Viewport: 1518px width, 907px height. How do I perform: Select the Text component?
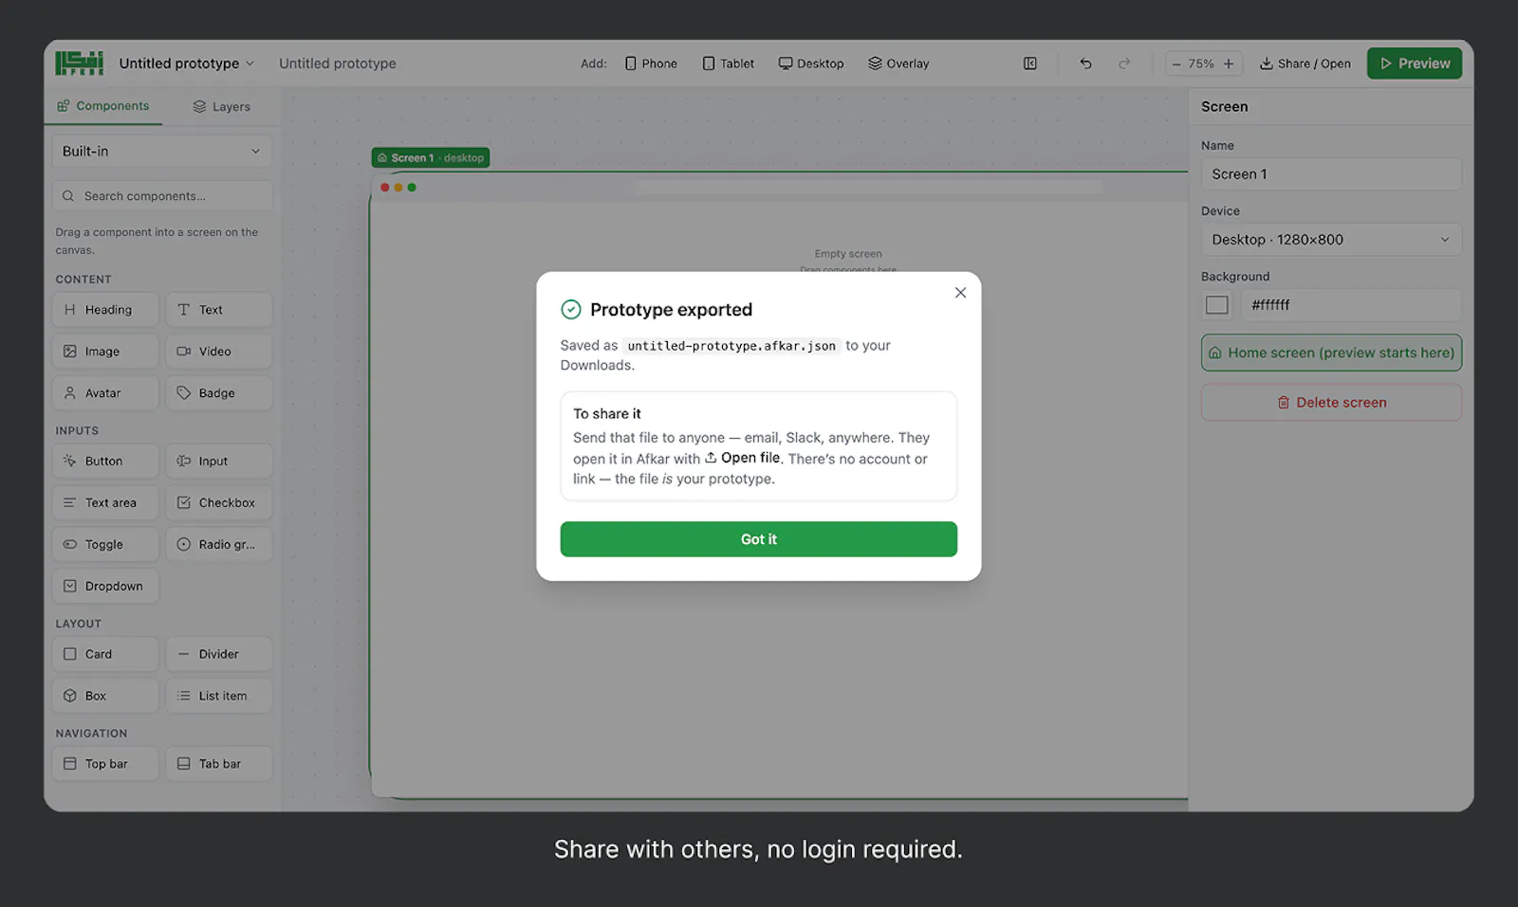pyautogui.click(x=219, y=310)
